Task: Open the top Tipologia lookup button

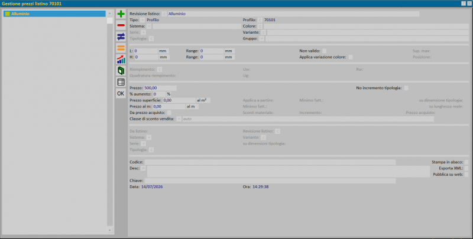Action: click(x=151, y=39)
